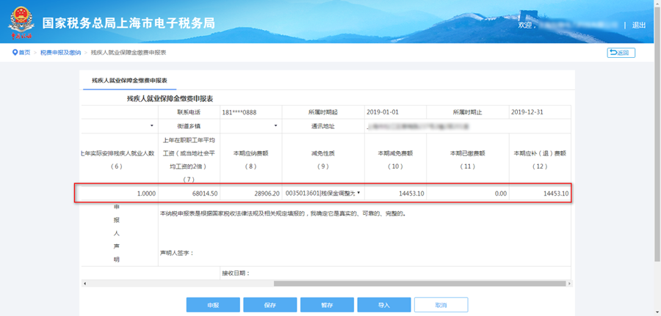Click the 所属时期止 date field
Viewport: 661px width, 316px height.
(x=539, y=112)
